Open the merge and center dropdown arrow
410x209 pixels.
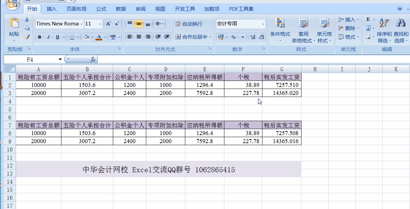210,37
